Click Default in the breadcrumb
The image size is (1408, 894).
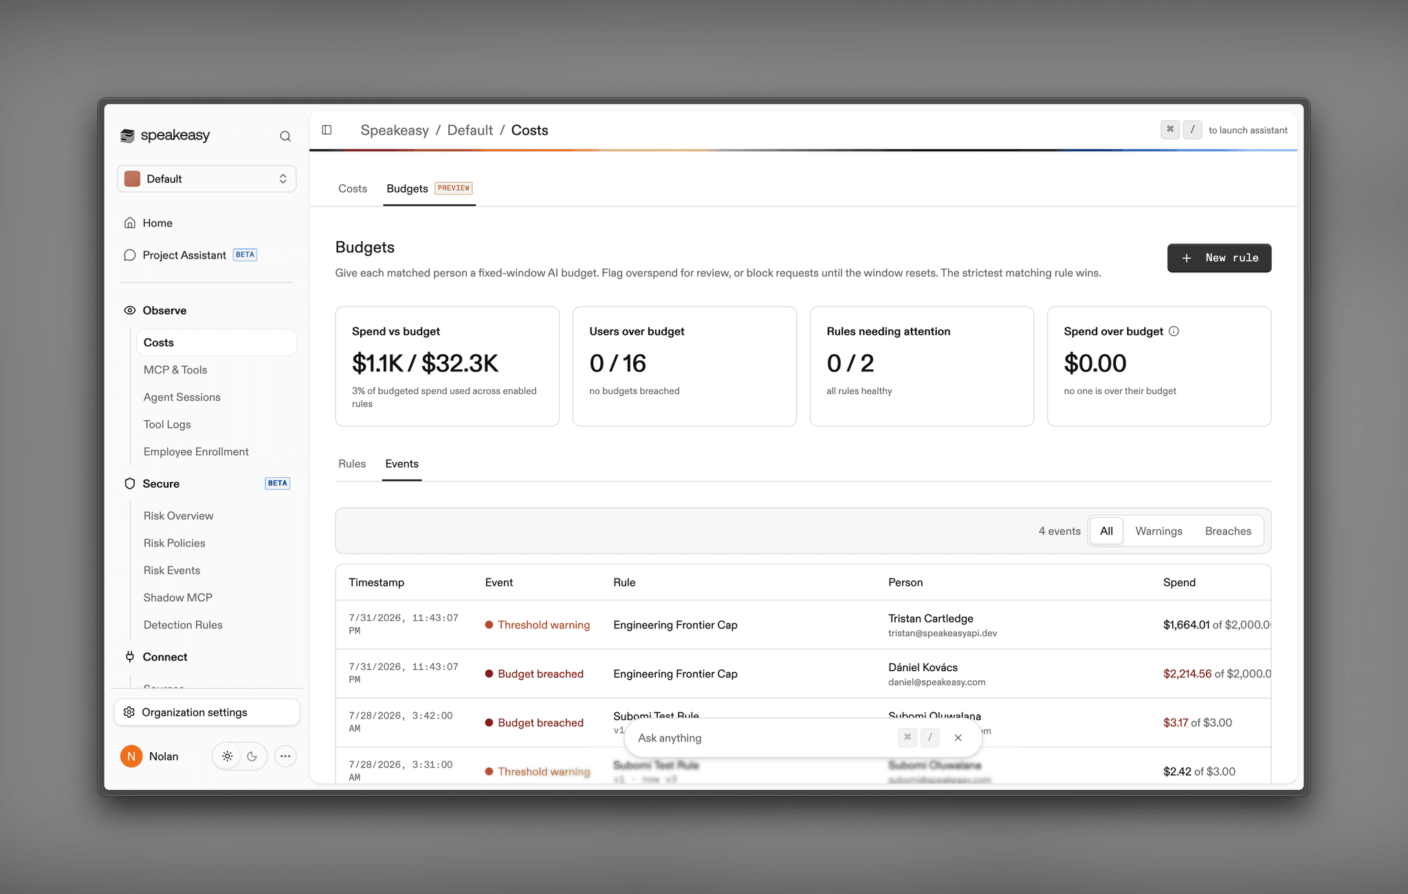click(x=470, y=130)
